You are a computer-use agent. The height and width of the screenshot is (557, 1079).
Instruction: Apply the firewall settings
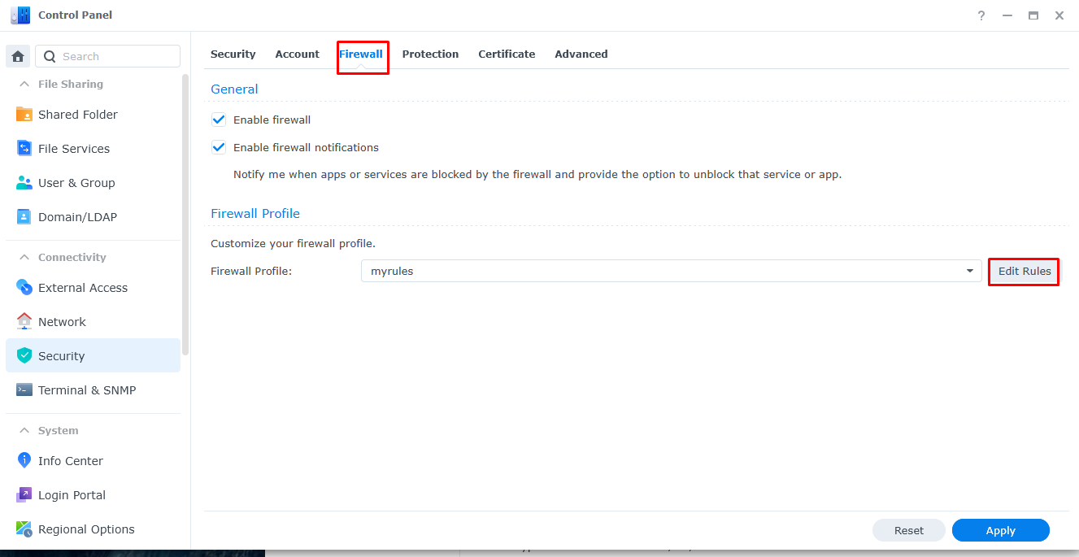(x=1000, y=530)
